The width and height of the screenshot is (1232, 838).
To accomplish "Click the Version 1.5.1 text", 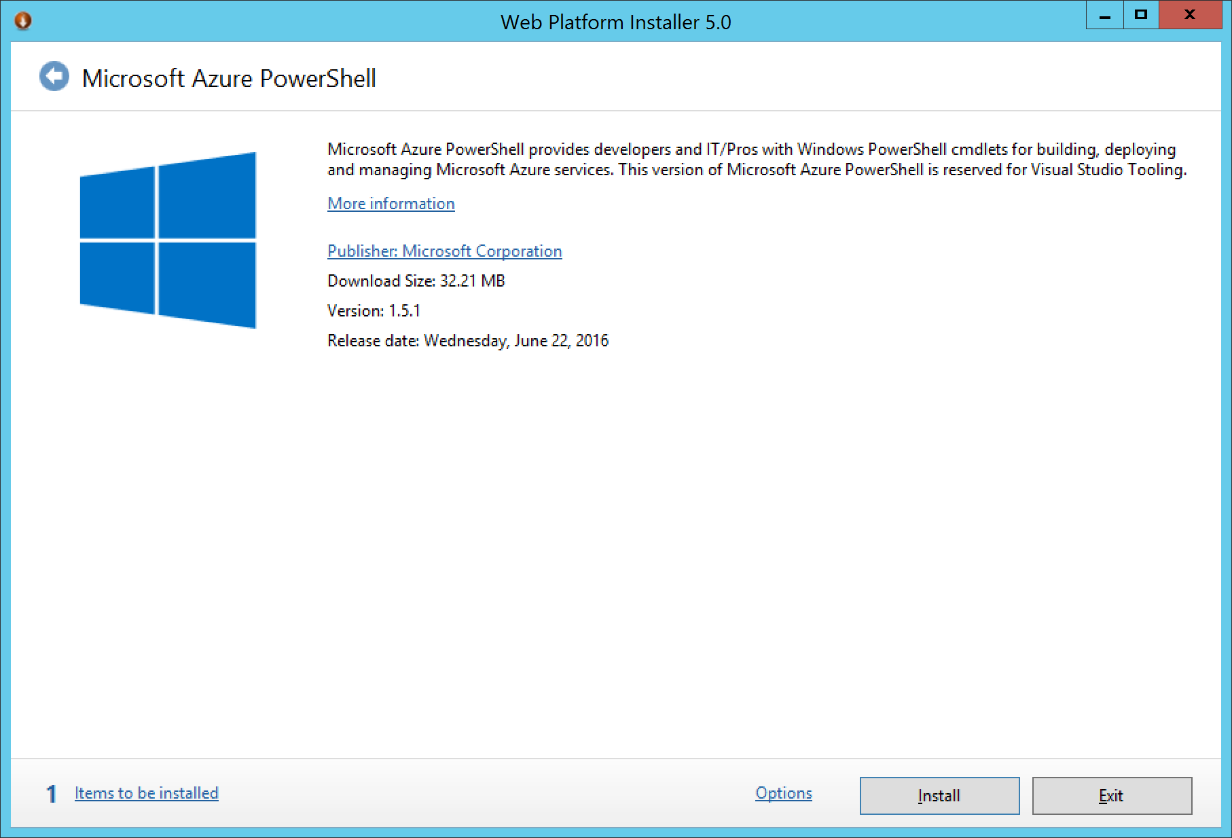I will pos(374,311).
